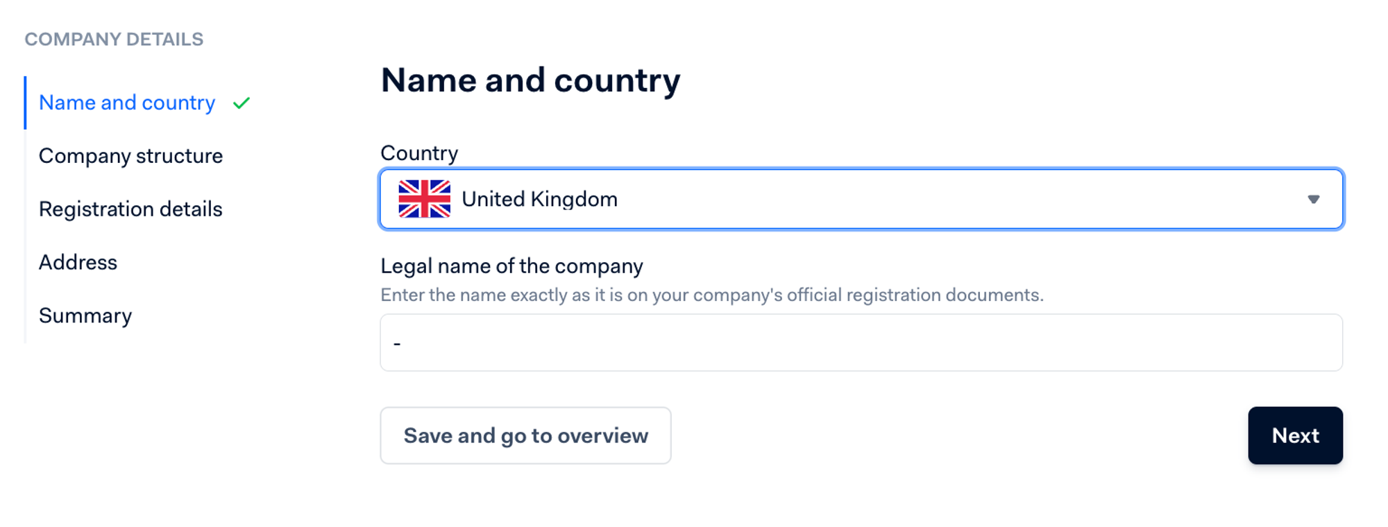Click the COMPANY DETAILS sidebar header

click(114, 40)
